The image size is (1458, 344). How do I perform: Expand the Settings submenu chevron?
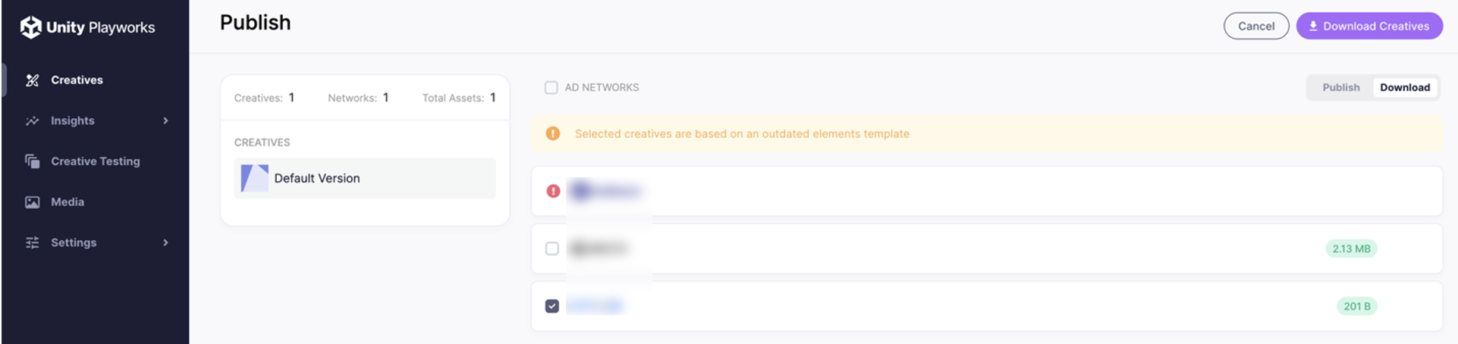(165, 242)
